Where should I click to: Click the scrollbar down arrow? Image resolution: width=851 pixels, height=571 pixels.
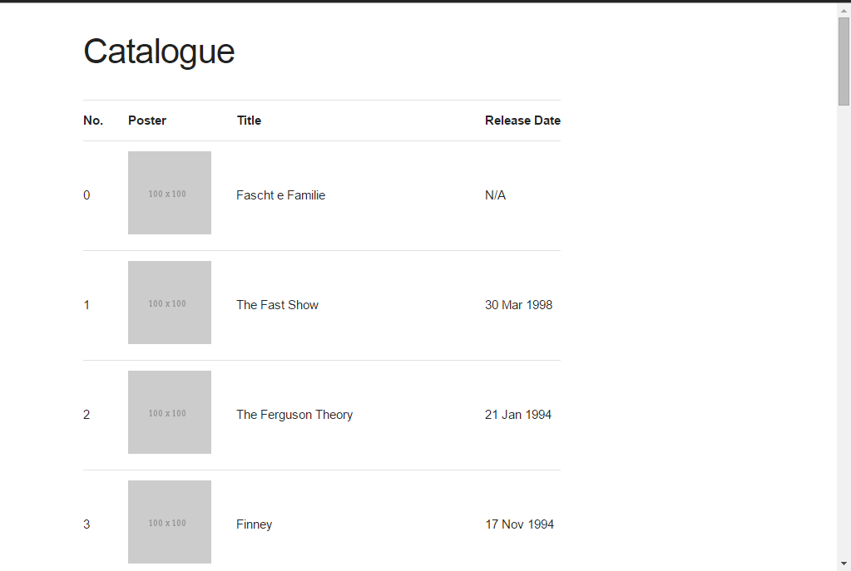pyautogui.click(x=844, y=564)
